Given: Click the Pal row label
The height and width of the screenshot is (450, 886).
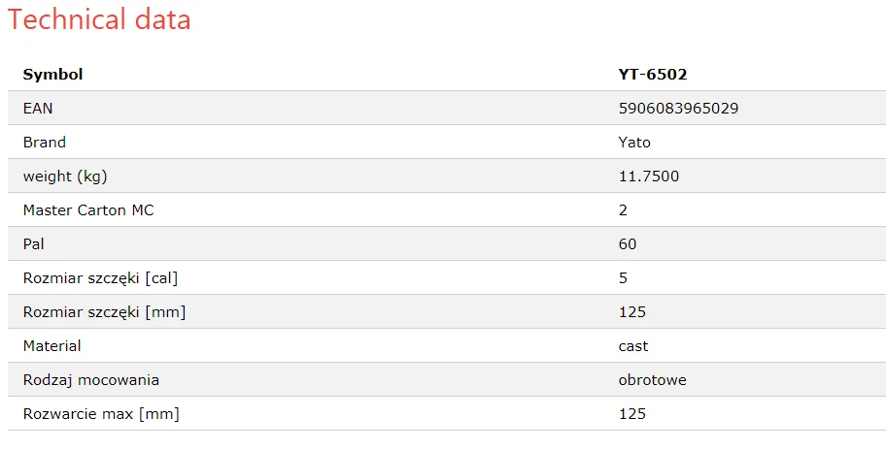Looking at the screenshot, I should pos(34,244).
